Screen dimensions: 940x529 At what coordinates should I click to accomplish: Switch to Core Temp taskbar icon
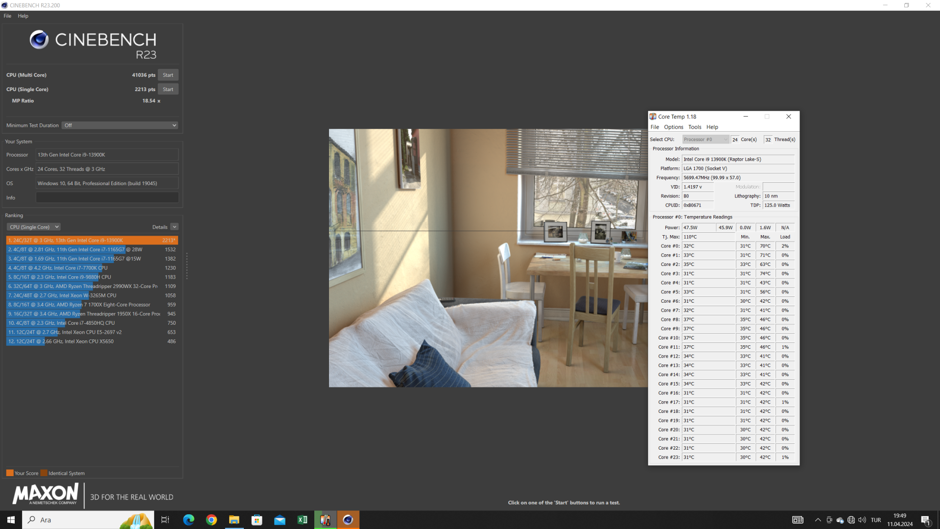(x=325, y=520)
